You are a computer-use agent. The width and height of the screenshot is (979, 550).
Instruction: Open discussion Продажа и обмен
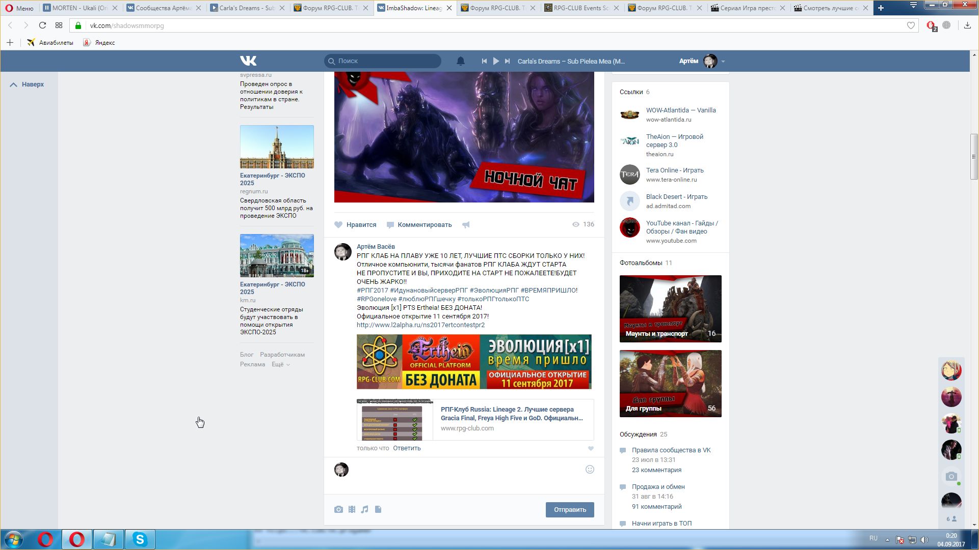pyautogui.click(x=658, y=487)
